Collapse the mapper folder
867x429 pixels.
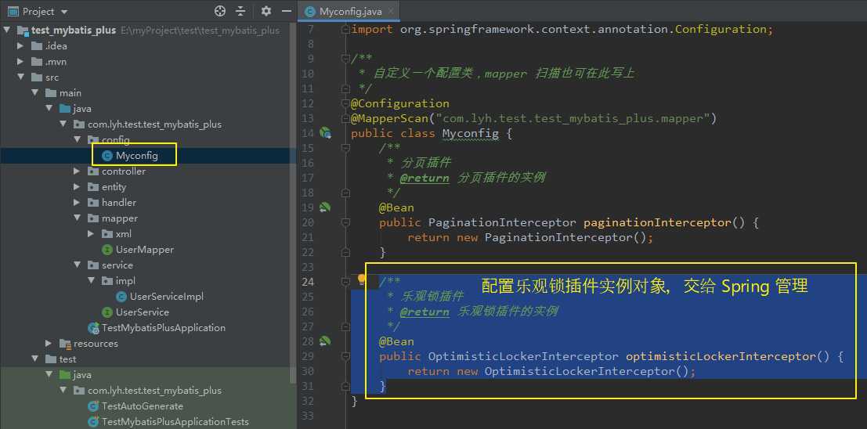(77, 218)
